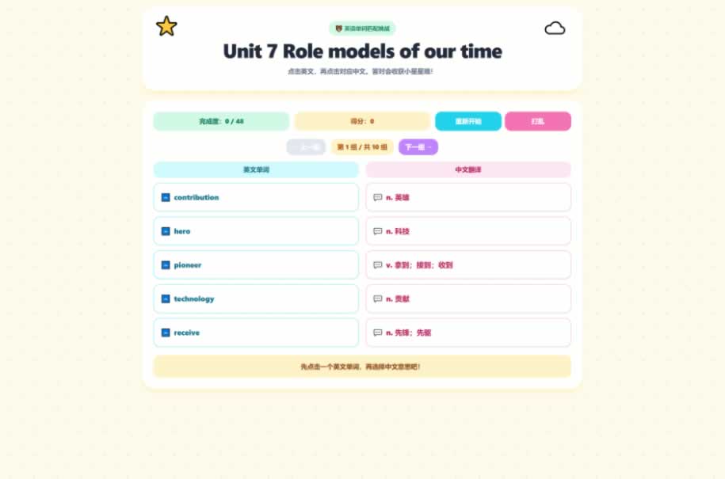Go to next group with 下一组 button
The image size is (725, 479).
(418, 147)
